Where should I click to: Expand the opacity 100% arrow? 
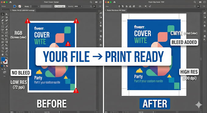click(x=82, y=6)
